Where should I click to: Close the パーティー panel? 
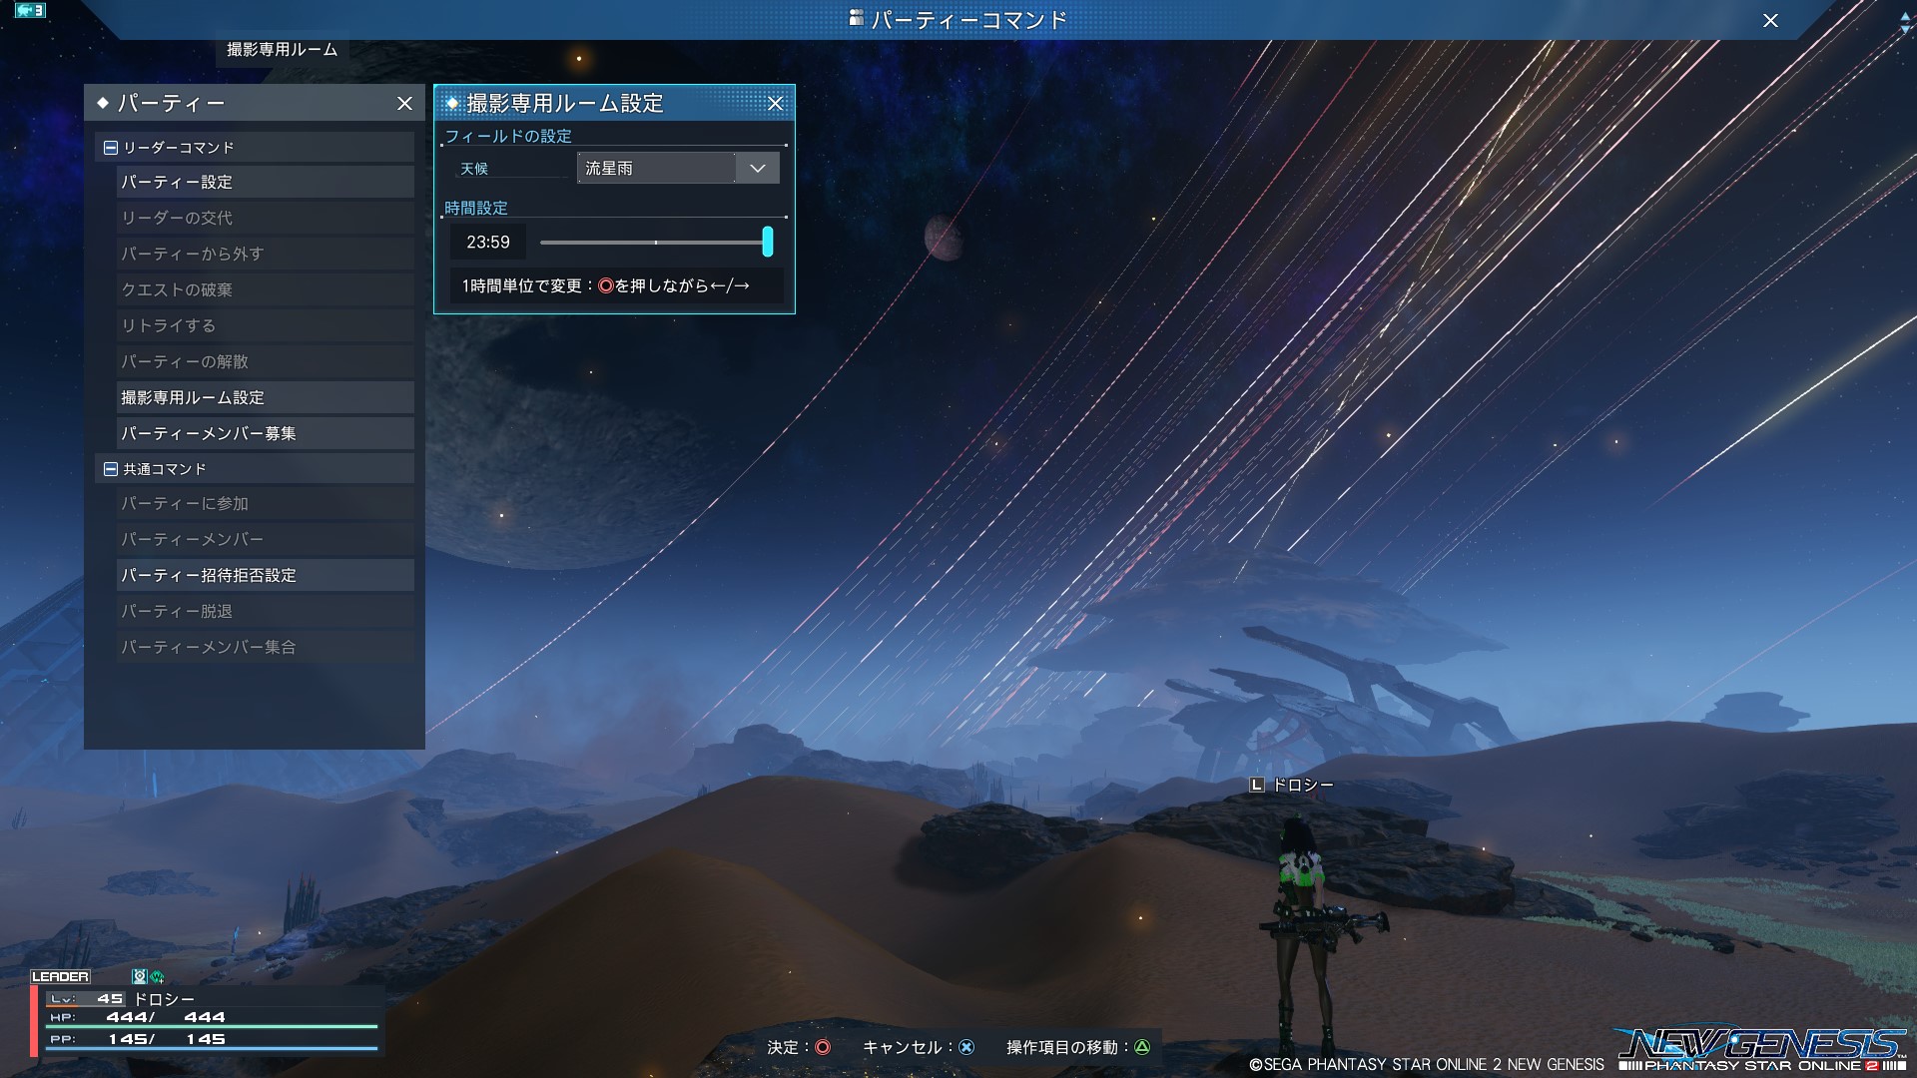404,103
